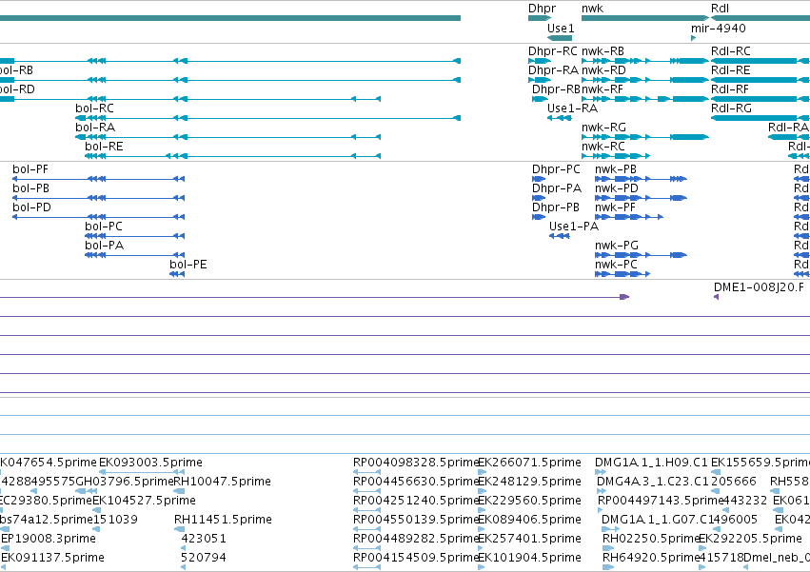This screenshot has width=810, height=572.
Task: Select the nwk-PG protein feature
Action: [x=642, y=255]
